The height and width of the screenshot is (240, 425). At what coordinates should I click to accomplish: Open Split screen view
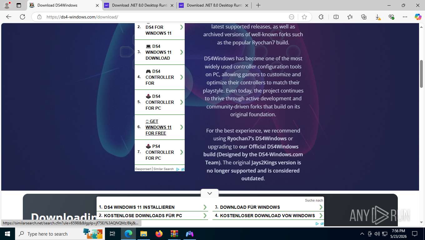click(x=336, y=17)
